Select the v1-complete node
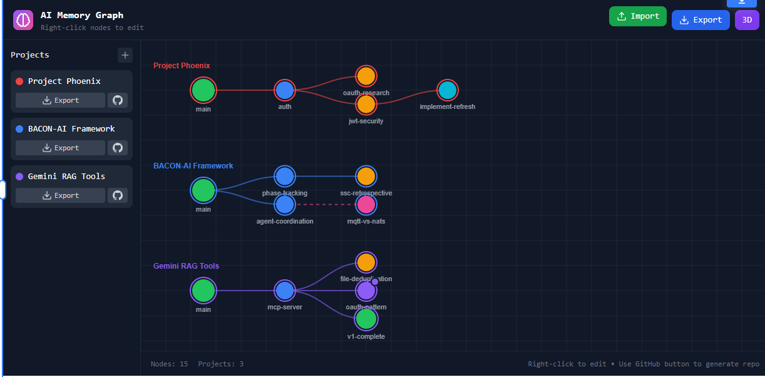The width and height of the screenshot is (765, 377). (x=366, y=319)
